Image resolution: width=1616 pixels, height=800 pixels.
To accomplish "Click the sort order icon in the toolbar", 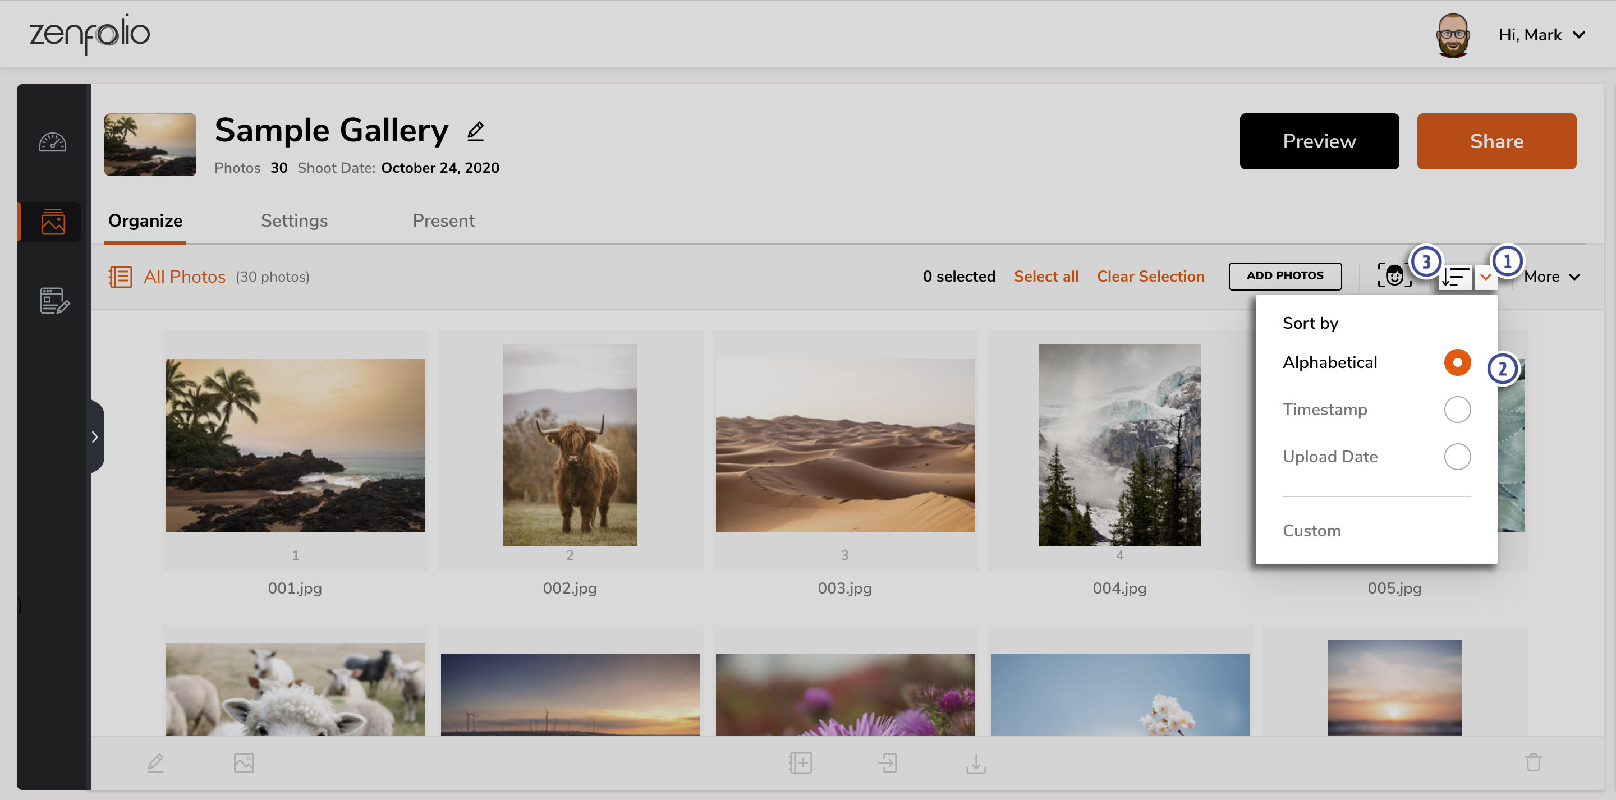I will (x=1455, y=276).
